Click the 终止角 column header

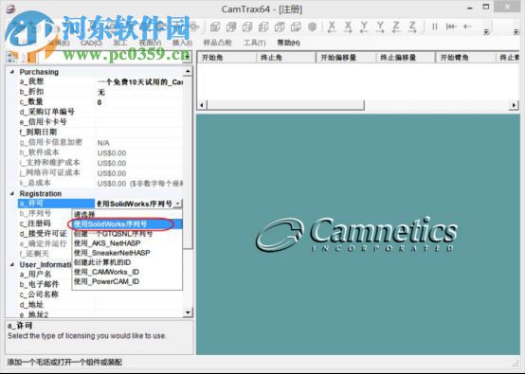coord(286,58)
